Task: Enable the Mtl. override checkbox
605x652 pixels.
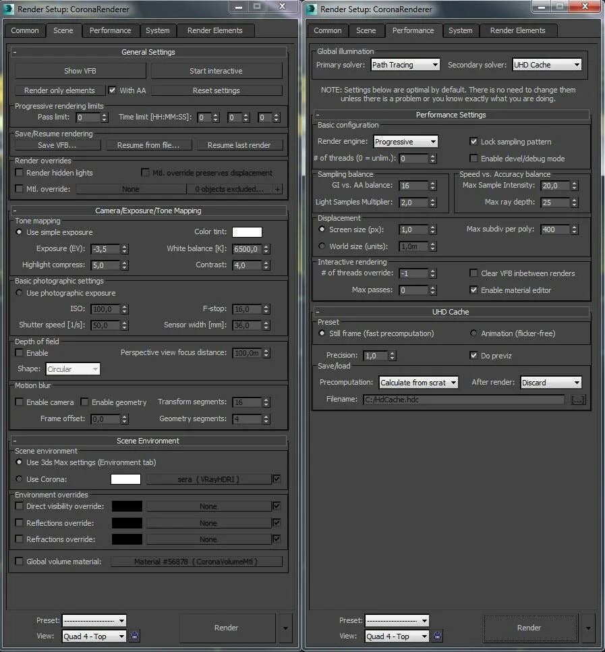Action: coord(19,189)
